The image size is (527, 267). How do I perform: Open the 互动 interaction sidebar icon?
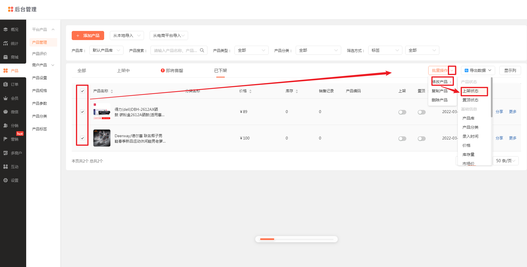(x=5, y=167)
